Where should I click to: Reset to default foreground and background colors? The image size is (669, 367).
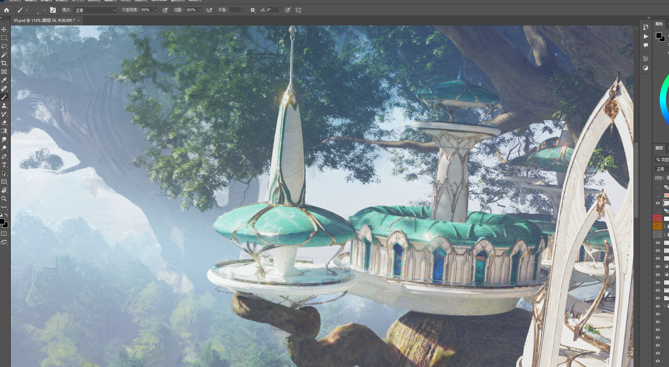pyautogui.click(x=1, y=215)
